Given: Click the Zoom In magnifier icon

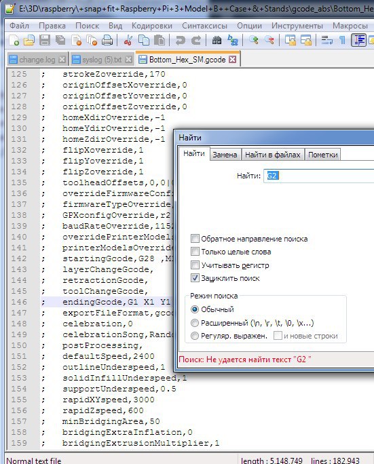Looking at the screenshot, I should click(x=253, y=40).
